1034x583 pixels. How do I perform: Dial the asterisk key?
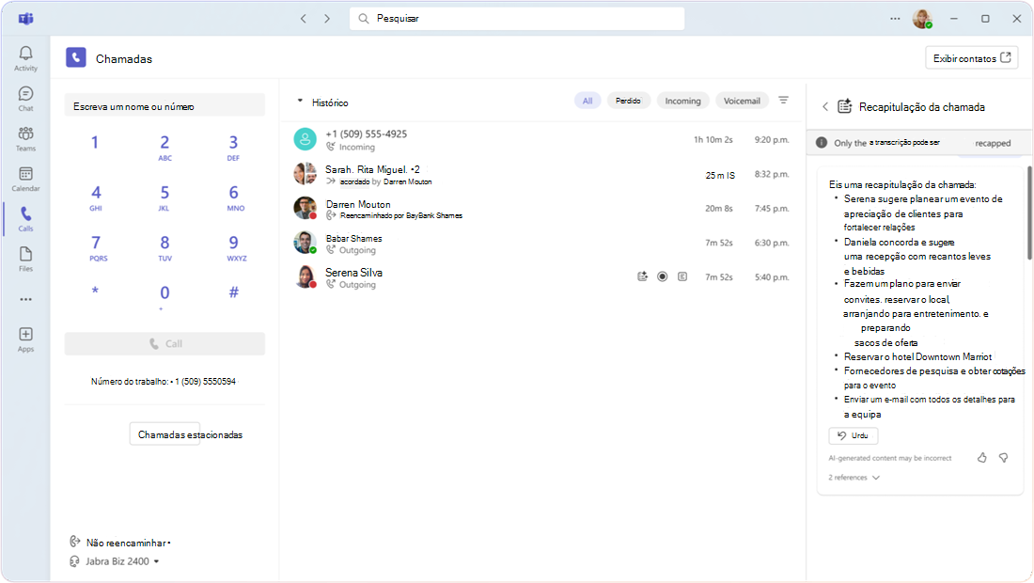coord(95,291)
